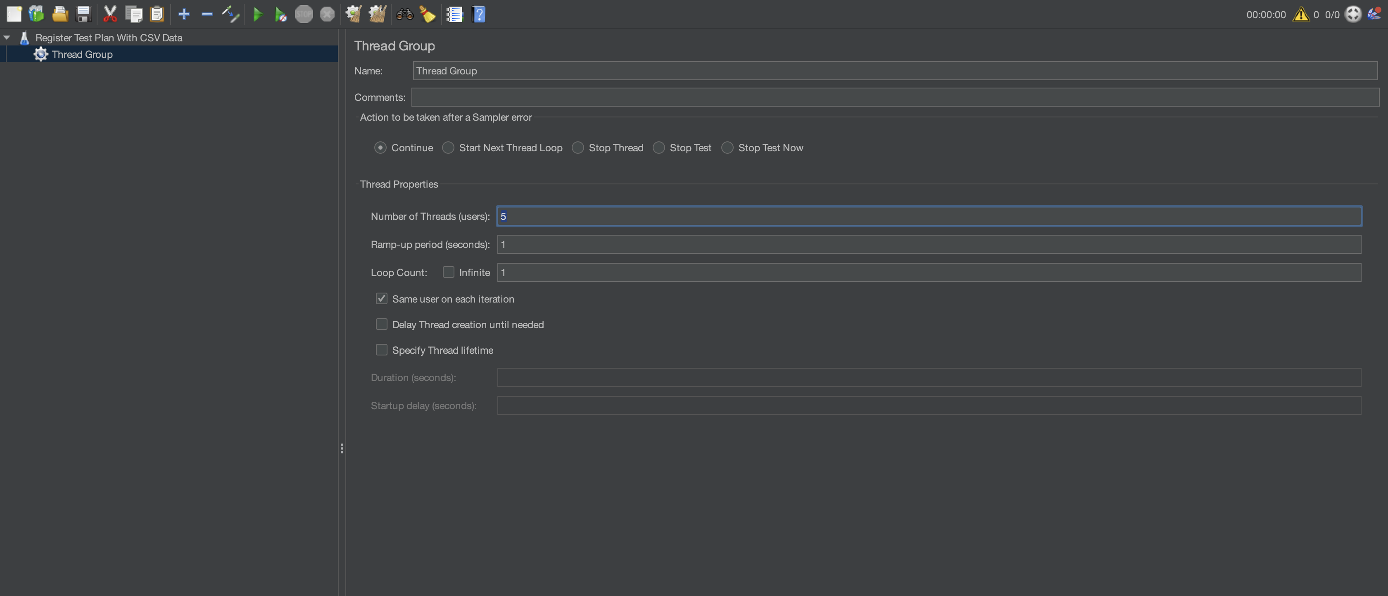This screenshot has width=1388, height=596.
Task: Click Start No Timers toolbar icon
Action: (280, 14)
